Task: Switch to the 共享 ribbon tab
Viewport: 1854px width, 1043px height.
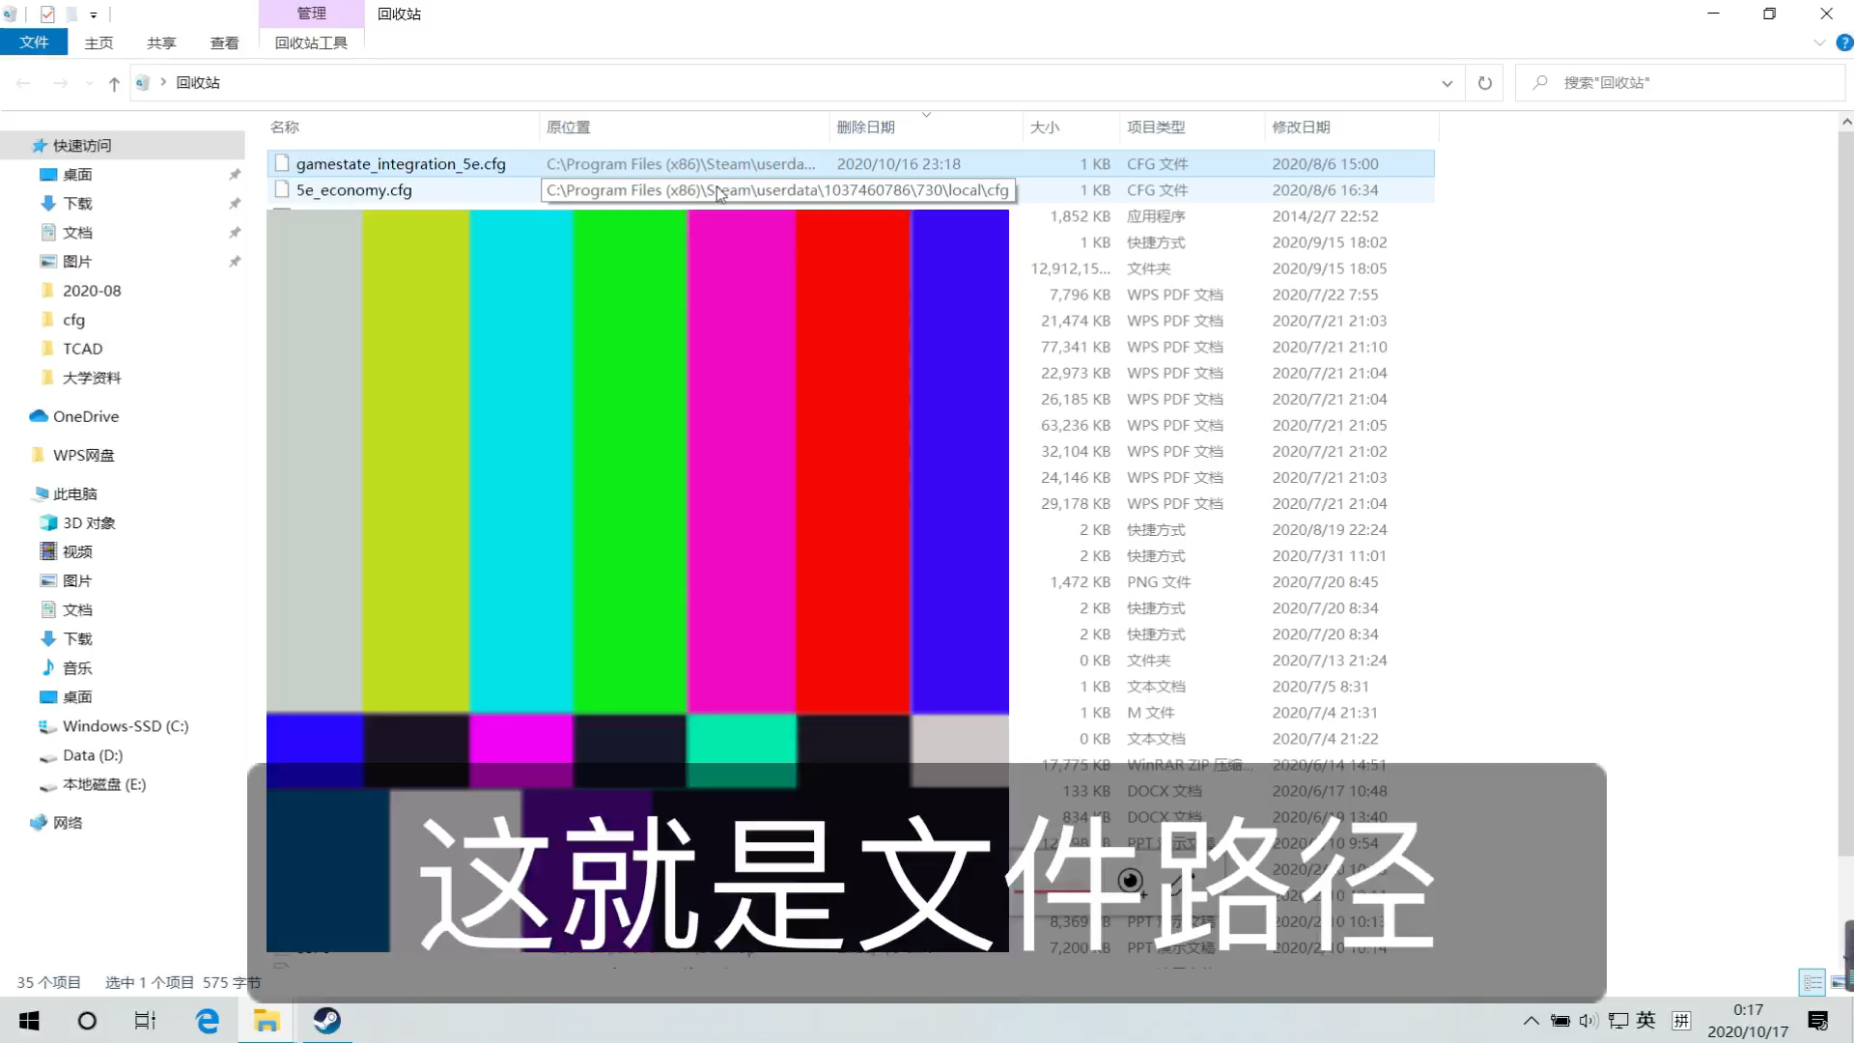Action: pyautogui.click(x=161, y=42)
